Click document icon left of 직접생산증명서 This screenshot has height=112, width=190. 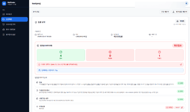tap(37, 90)
